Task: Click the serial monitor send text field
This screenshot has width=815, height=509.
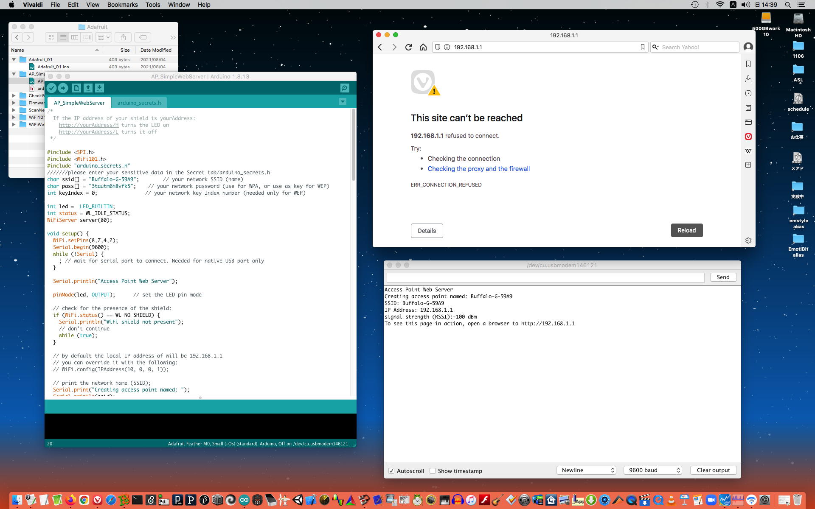Action: [545, 277]
